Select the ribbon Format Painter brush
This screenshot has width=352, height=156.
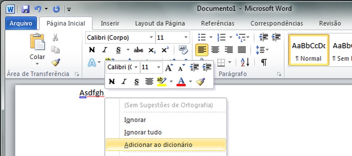click(x=55, y=62)
